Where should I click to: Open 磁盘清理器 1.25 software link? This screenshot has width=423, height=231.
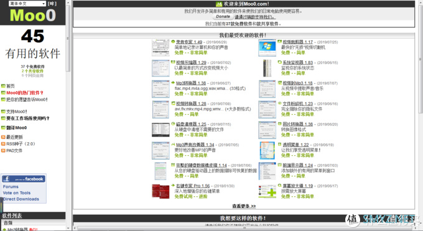coord(191,124)
